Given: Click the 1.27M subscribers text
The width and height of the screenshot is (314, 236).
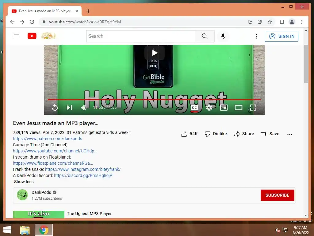Looking at the screenshot, I should [47, 199].
